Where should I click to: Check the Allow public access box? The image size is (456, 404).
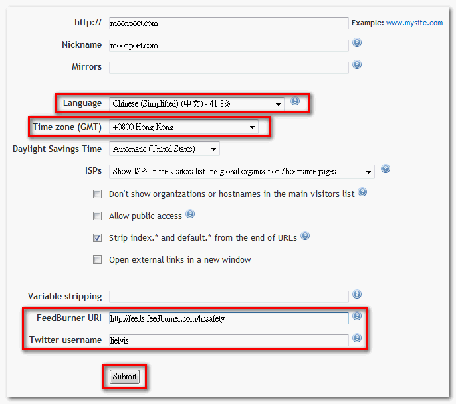97,216
